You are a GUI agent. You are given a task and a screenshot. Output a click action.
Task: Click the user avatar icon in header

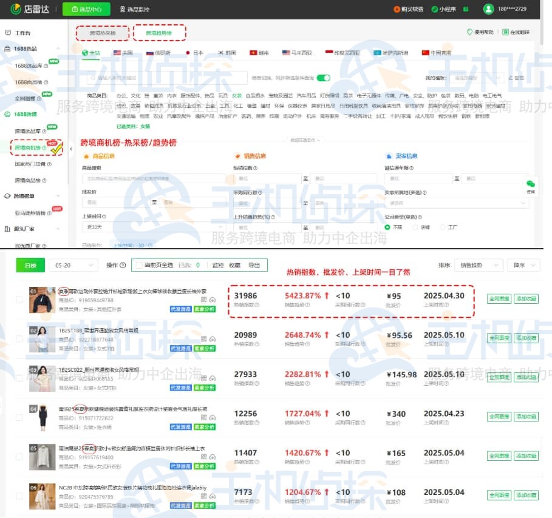tap(488, 9)
